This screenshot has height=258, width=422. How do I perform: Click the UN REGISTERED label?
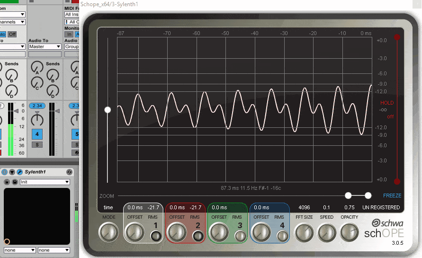click(381, 207)
